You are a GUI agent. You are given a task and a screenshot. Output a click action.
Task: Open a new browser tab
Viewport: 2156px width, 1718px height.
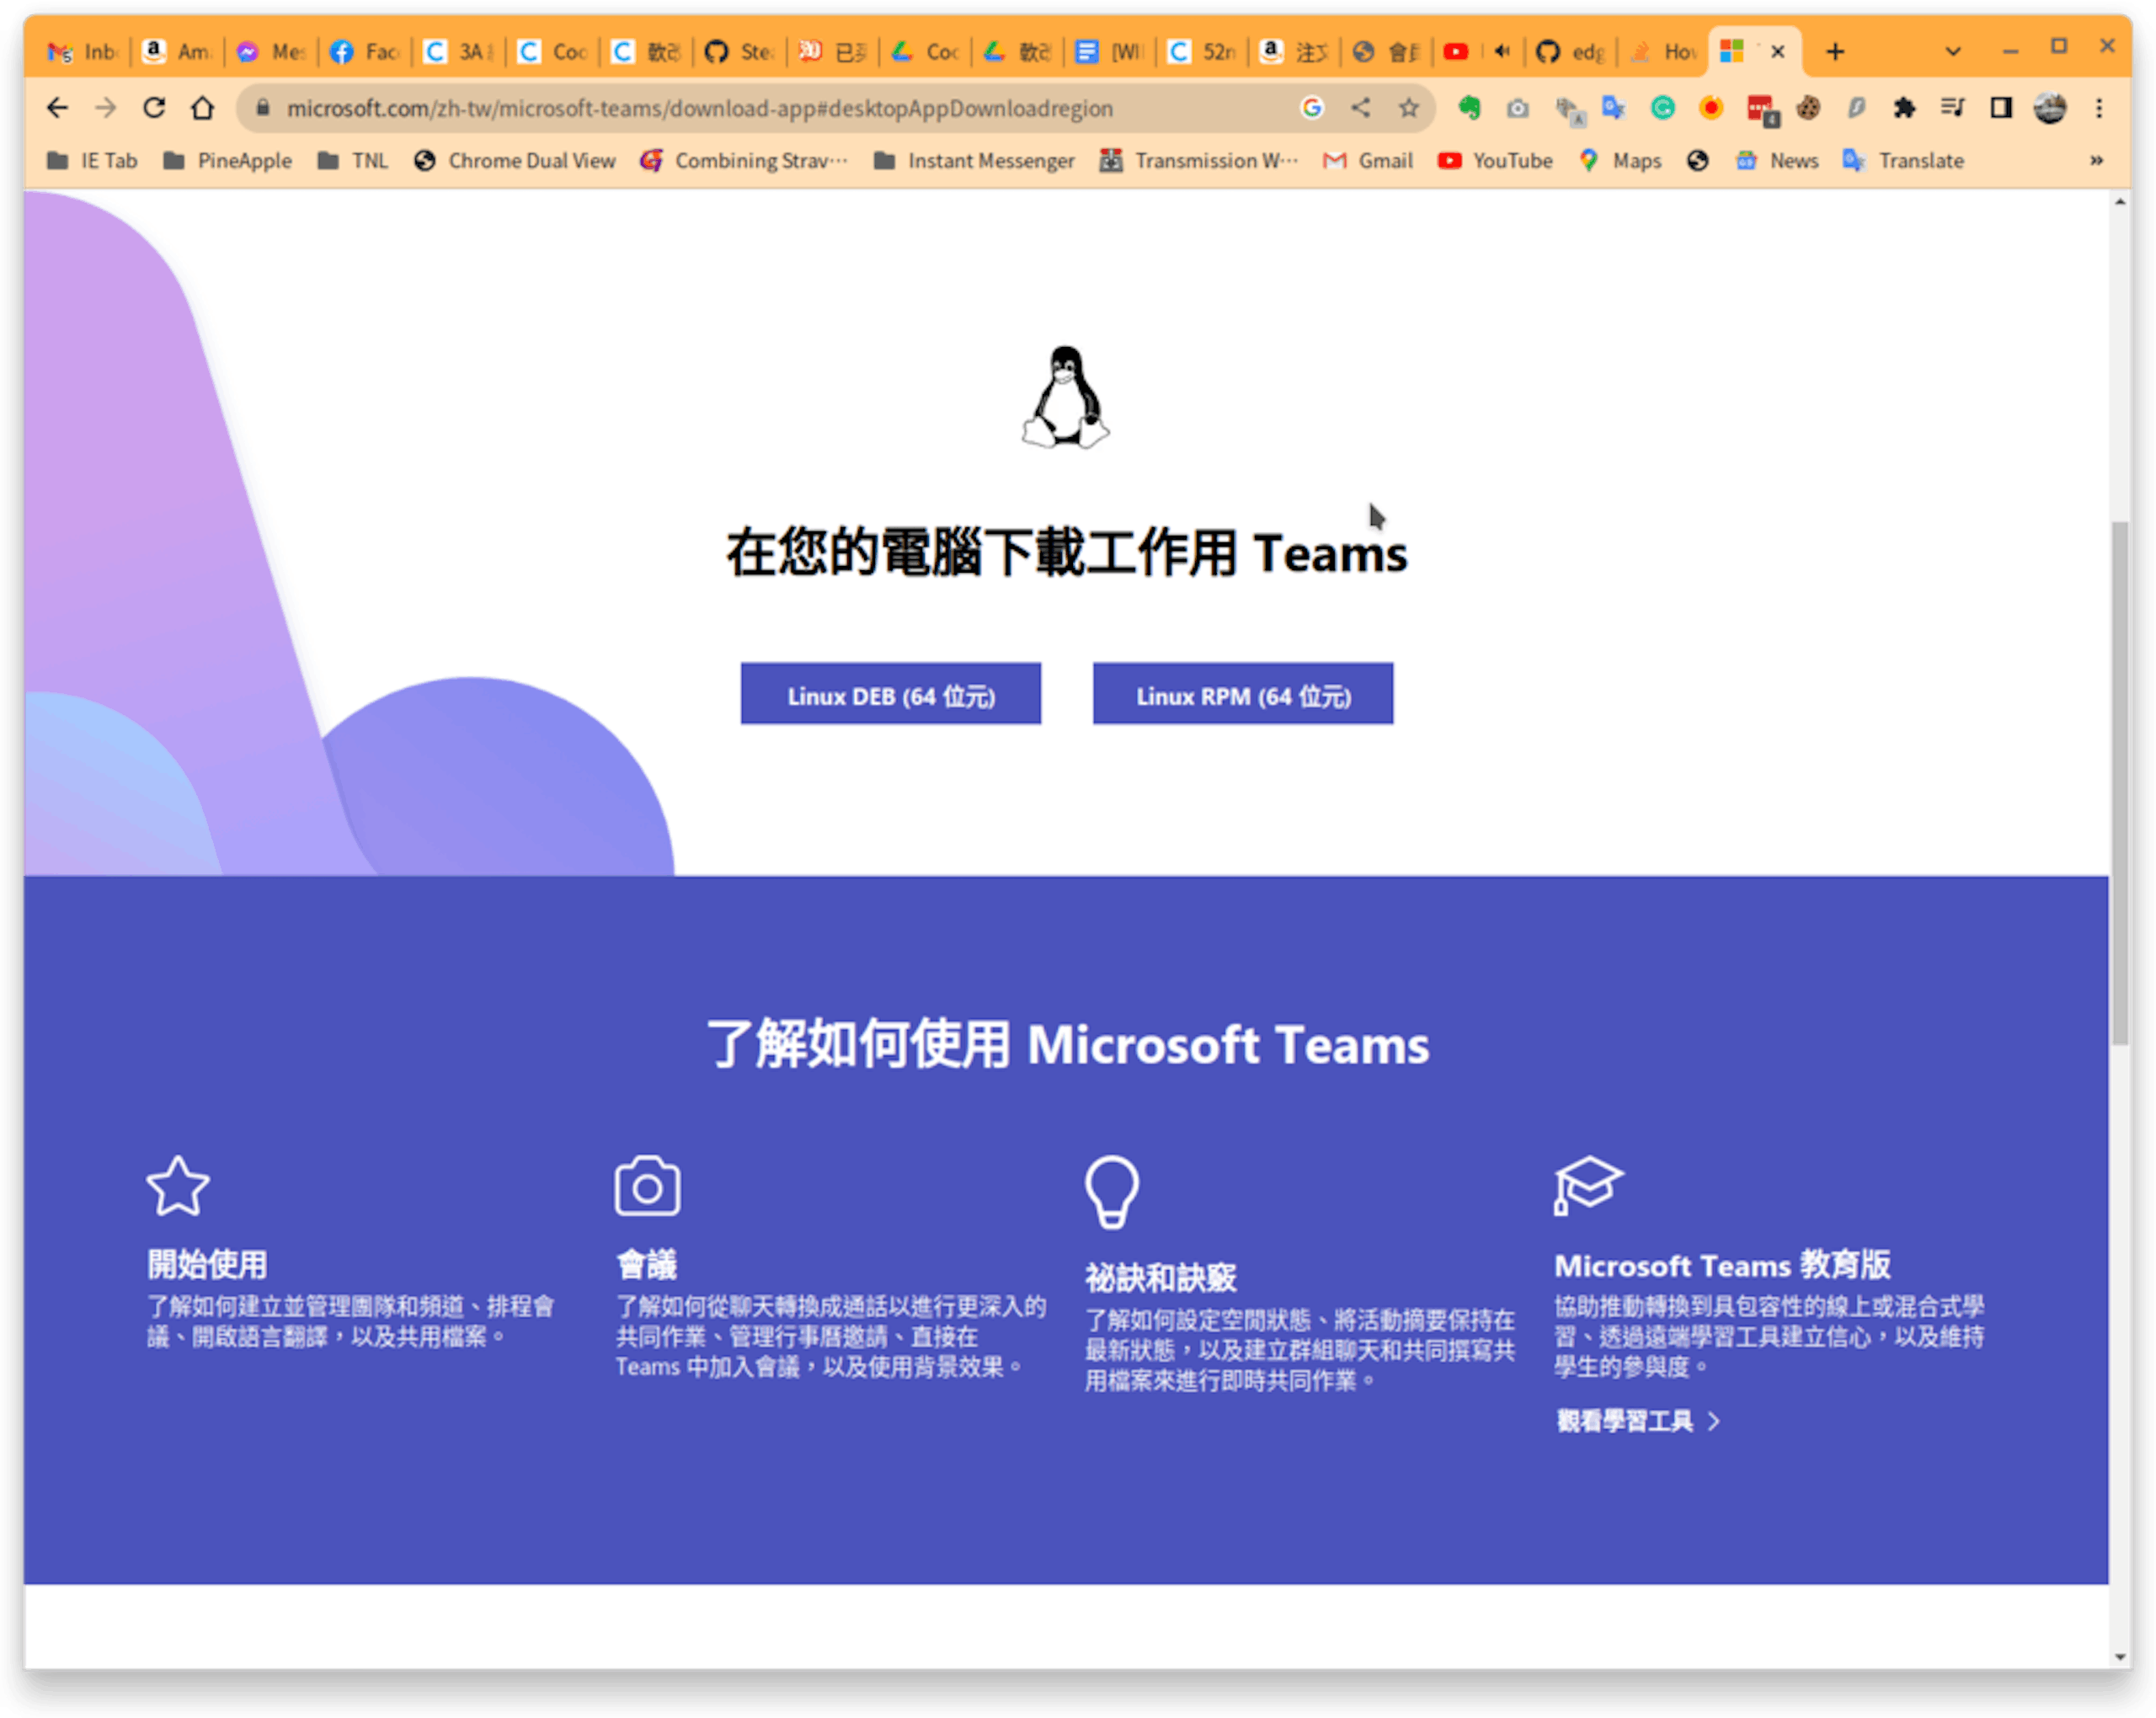tap(1835, 52)
